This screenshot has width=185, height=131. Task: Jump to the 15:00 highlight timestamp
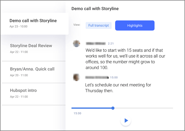114,78
